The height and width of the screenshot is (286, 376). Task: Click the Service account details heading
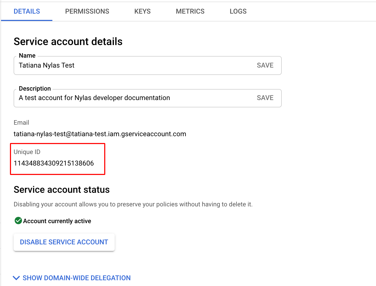click(68, 41)
